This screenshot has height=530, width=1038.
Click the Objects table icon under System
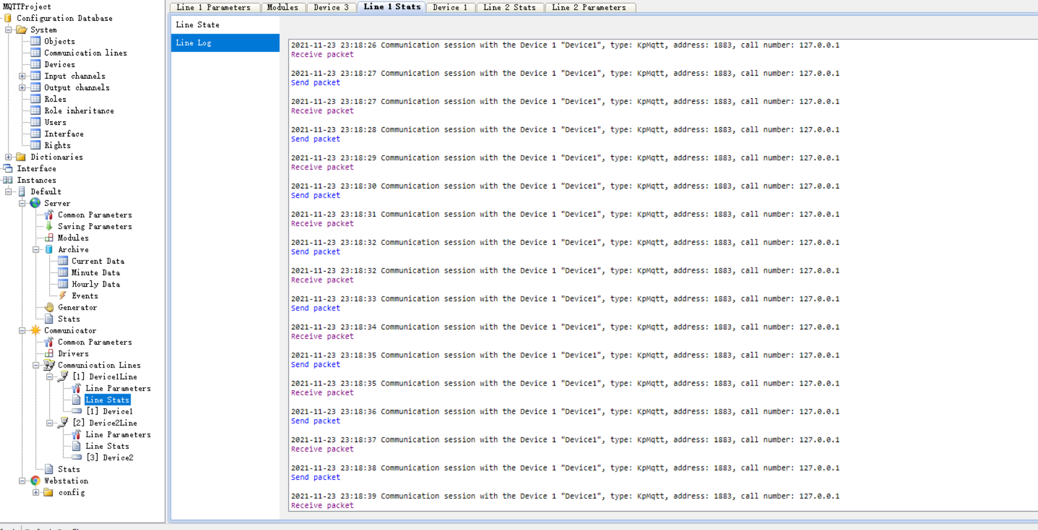tap(36, 41)
